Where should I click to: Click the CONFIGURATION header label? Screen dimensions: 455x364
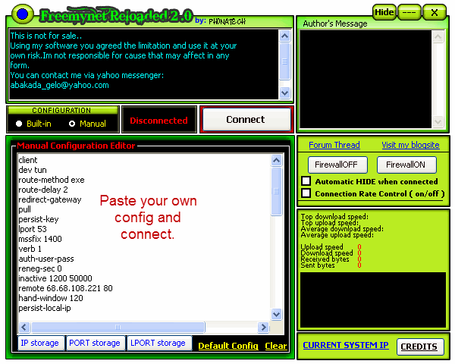(61, 110)
